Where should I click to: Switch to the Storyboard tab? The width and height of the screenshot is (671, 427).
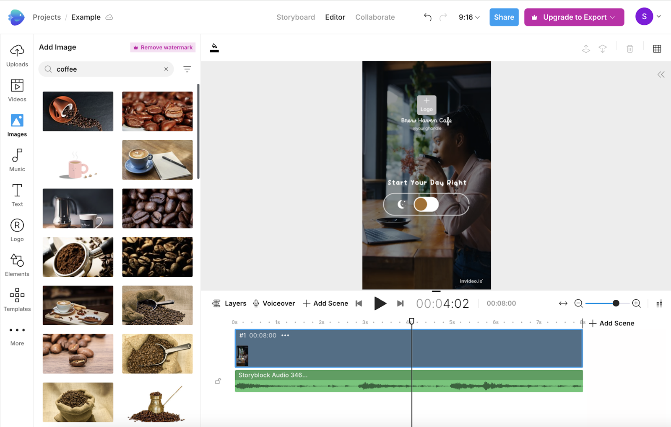[x=296, y=17]
